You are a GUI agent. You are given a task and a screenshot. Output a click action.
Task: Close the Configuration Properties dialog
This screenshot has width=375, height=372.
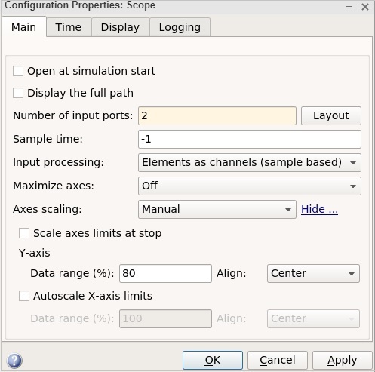(365, 7)
